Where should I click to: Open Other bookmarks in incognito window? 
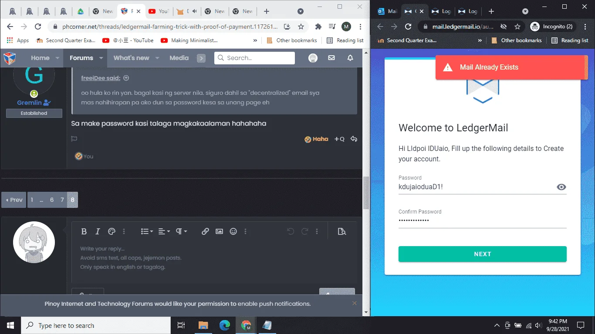(516, 40)
